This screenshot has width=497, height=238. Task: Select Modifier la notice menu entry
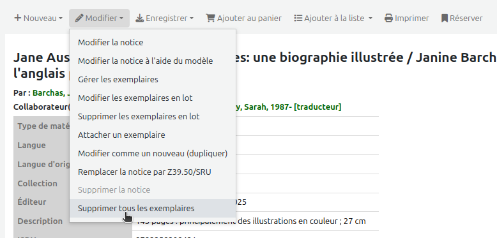[153, 42]
